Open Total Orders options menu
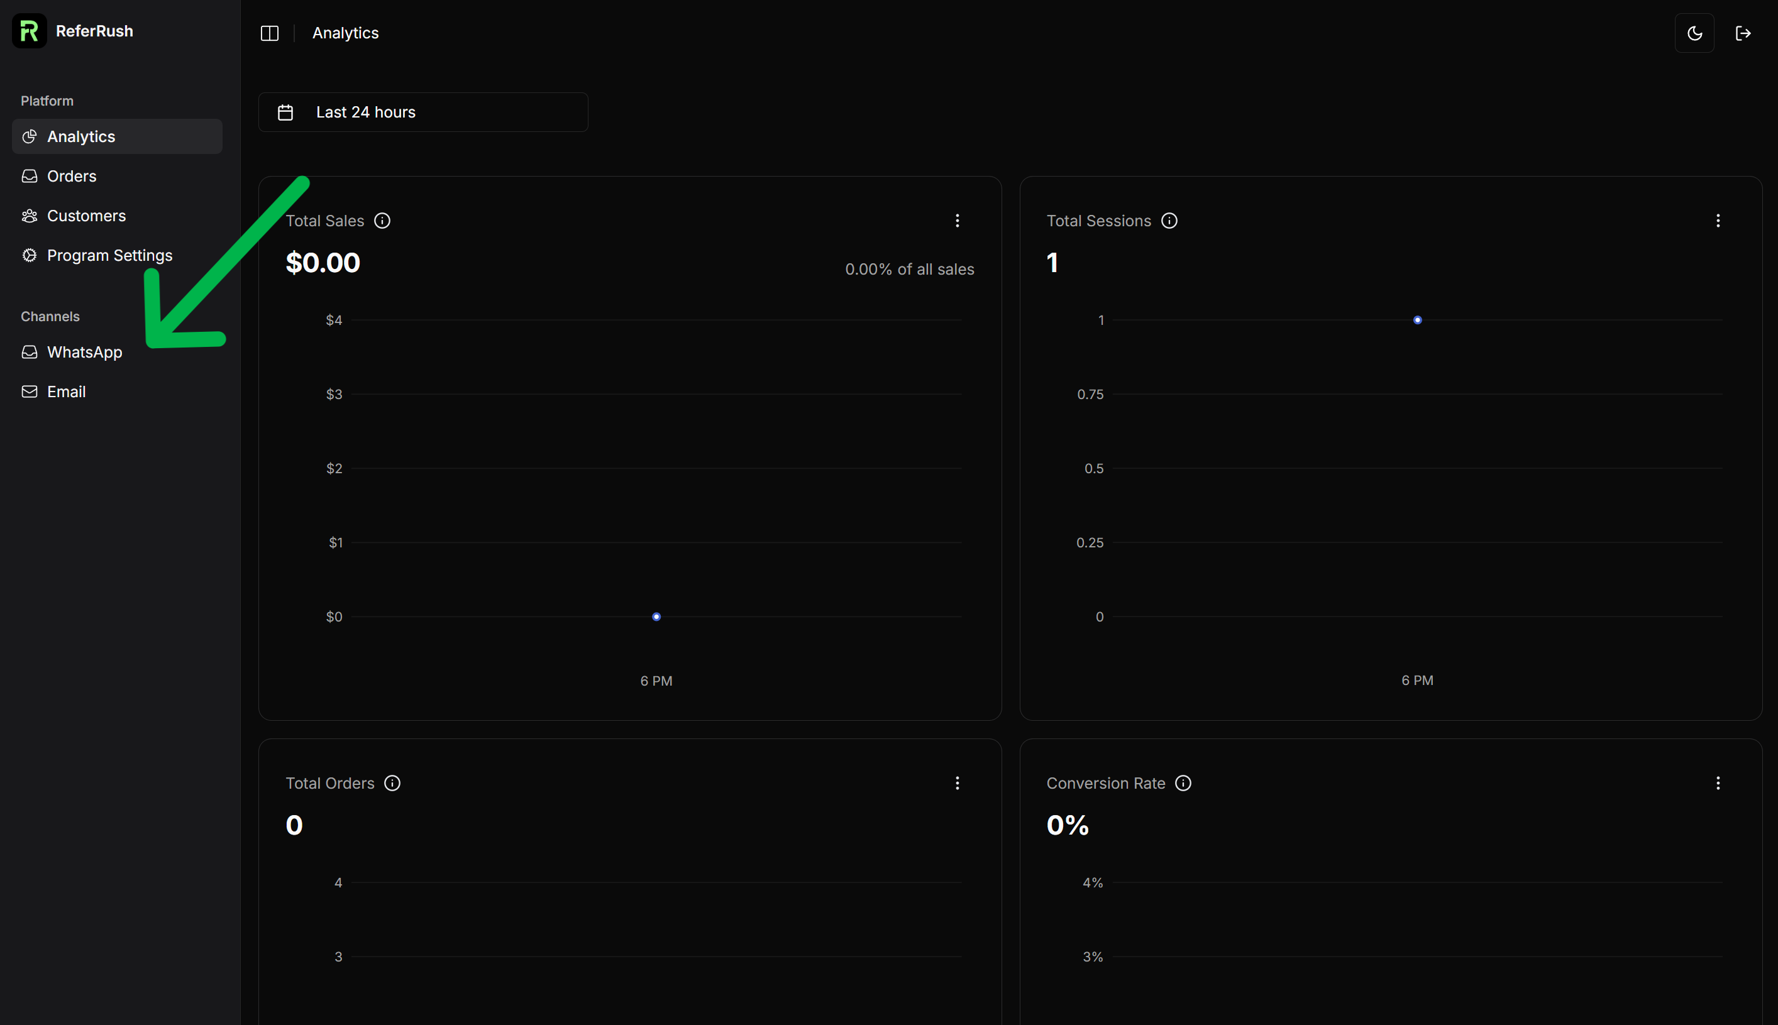The image size is (1778, 1025). click(957, 784)
